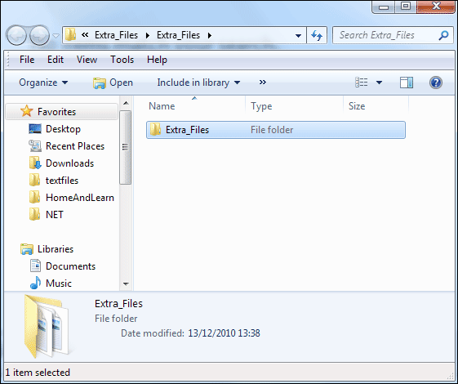Click the Desktop monitor icon
Image resolution: width=458 pixels, height=384 pixels.
(35, 129)
